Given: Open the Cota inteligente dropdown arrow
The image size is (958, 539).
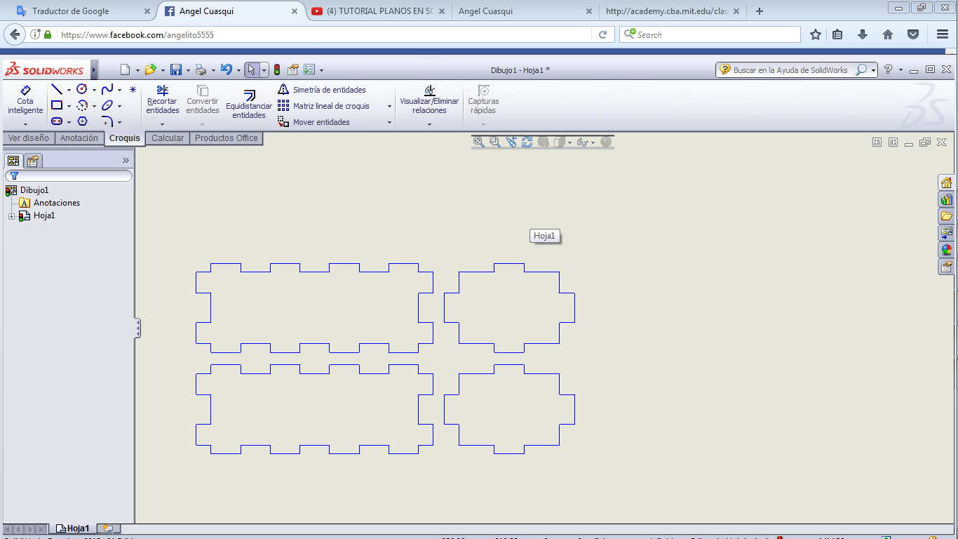Looking at the screenshot, I should pyautogui.click(x=25, y=124).
